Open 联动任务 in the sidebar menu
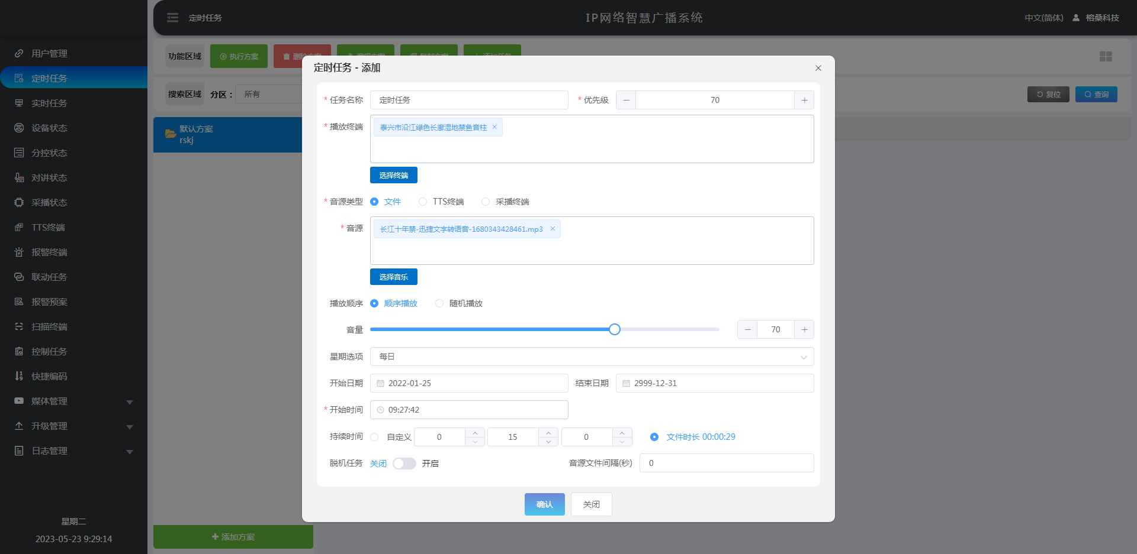Screen dimensions: 1137x554 pyautogui.click(x=73, y=277)
